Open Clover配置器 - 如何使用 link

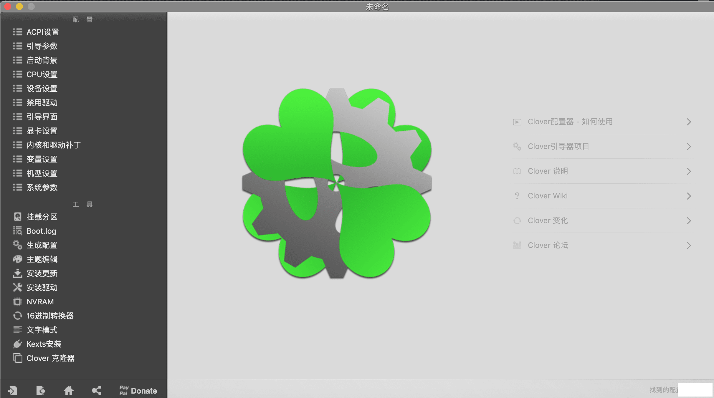(570, 122)
